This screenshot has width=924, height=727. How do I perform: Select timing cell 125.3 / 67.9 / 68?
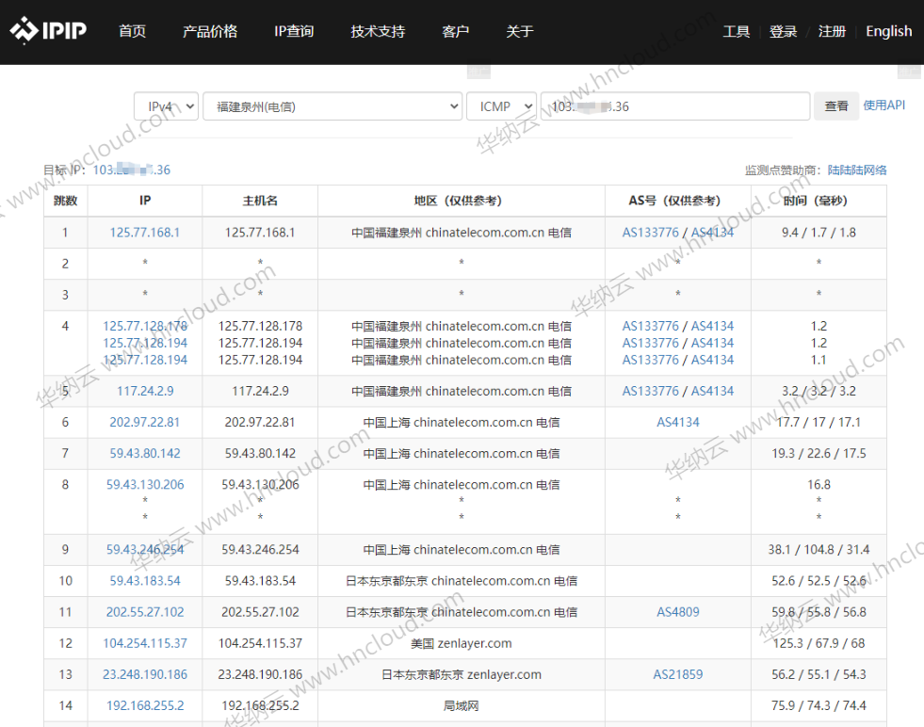click(x=819, y=643)
